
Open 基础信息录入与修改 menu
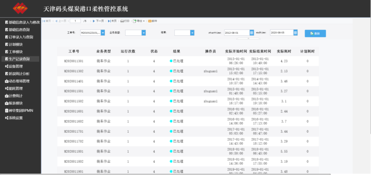(x=22, y=22)
